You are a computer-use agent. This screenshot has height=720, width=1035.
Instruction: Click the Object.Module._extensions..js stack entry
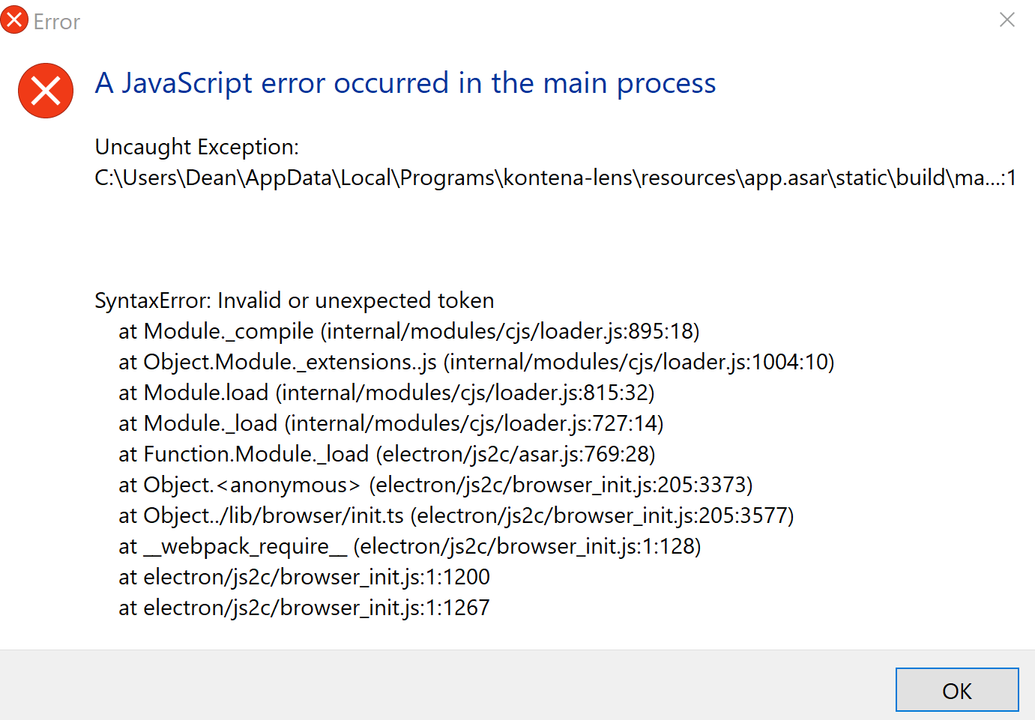click(x=477, y=361)
